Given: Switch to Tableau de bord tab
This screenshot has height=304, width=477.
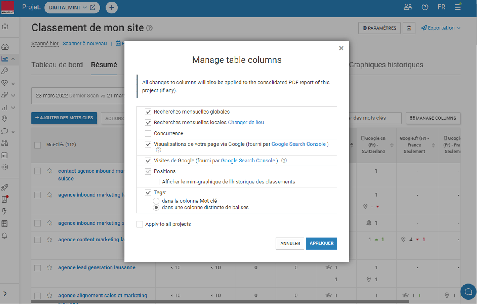Looking at the screenshot, I should pyautogui.click(x=57, y=65).
